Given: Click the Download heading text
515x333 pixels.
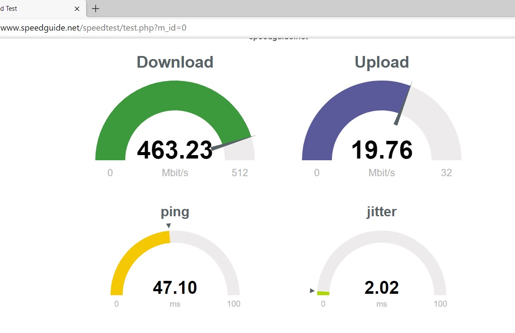Looking at the screenshot, I should click(x=175, y=62).
